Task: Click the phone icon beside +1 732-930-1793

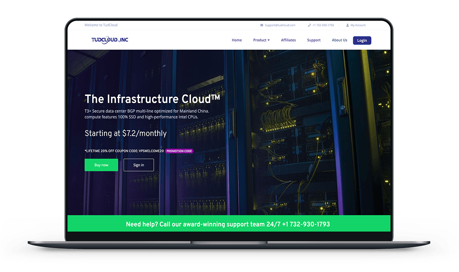Action: 309,25
